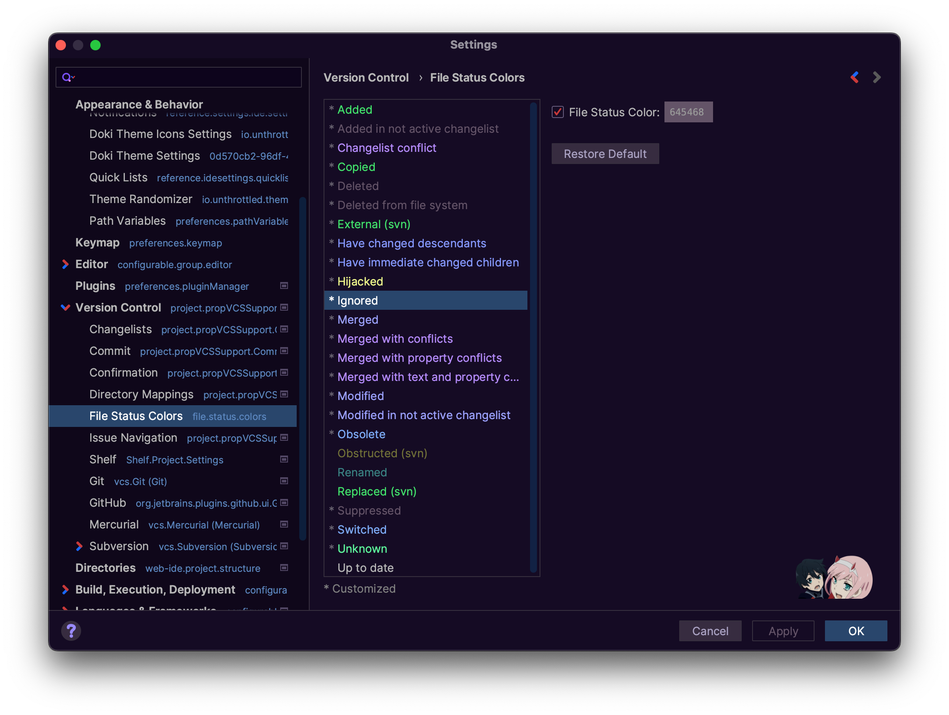Click the forward navigation arrow icon
Screen dimensions: 949x715
coord(876,77)
